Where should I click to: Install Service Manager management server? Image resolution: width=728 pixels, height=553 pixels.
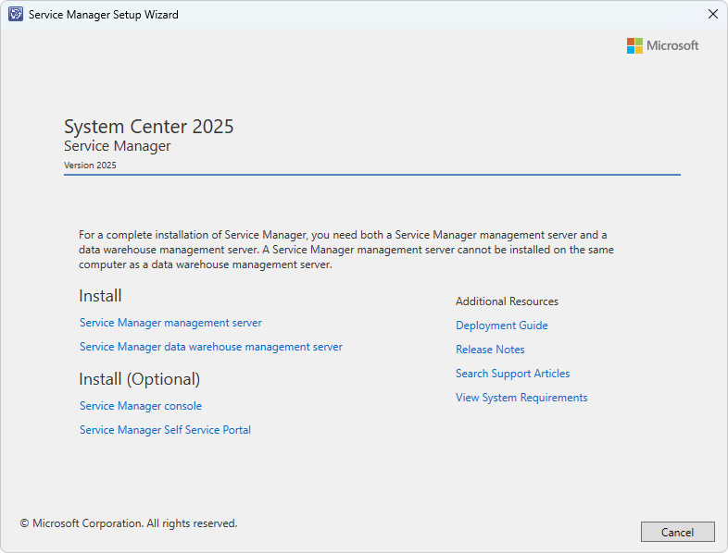pos(170,323)
